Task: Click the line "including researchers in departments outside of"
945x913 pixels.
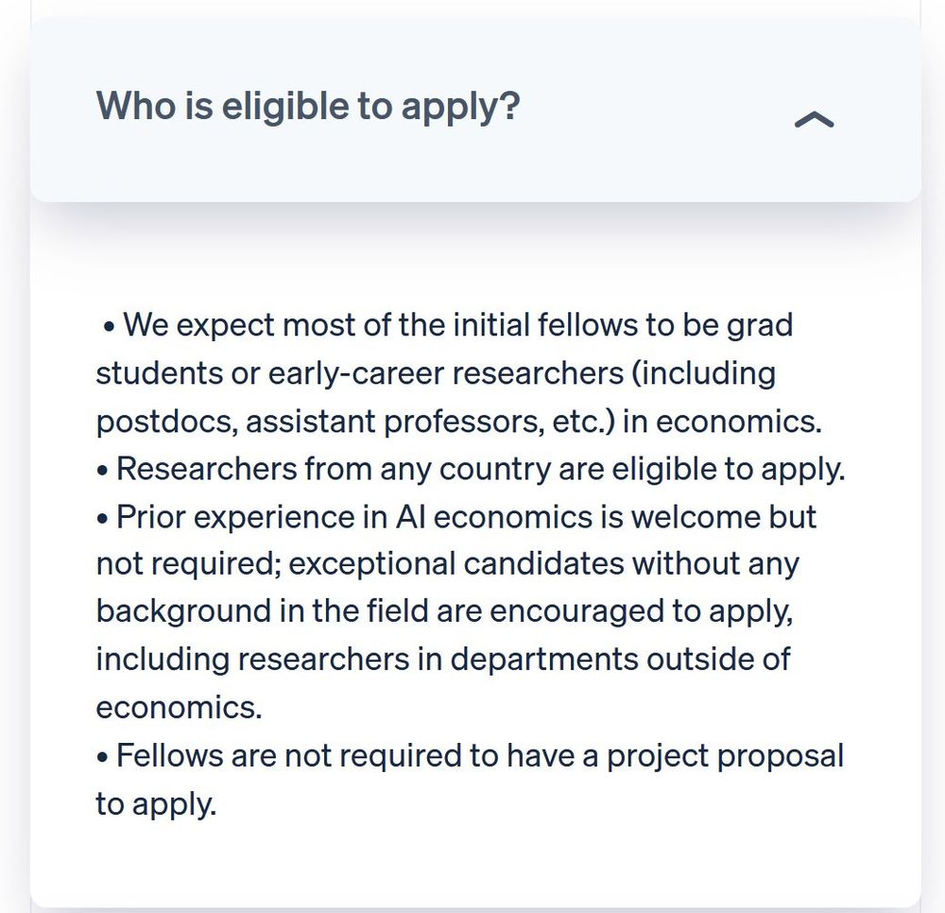Action: (x=443, y=660)
